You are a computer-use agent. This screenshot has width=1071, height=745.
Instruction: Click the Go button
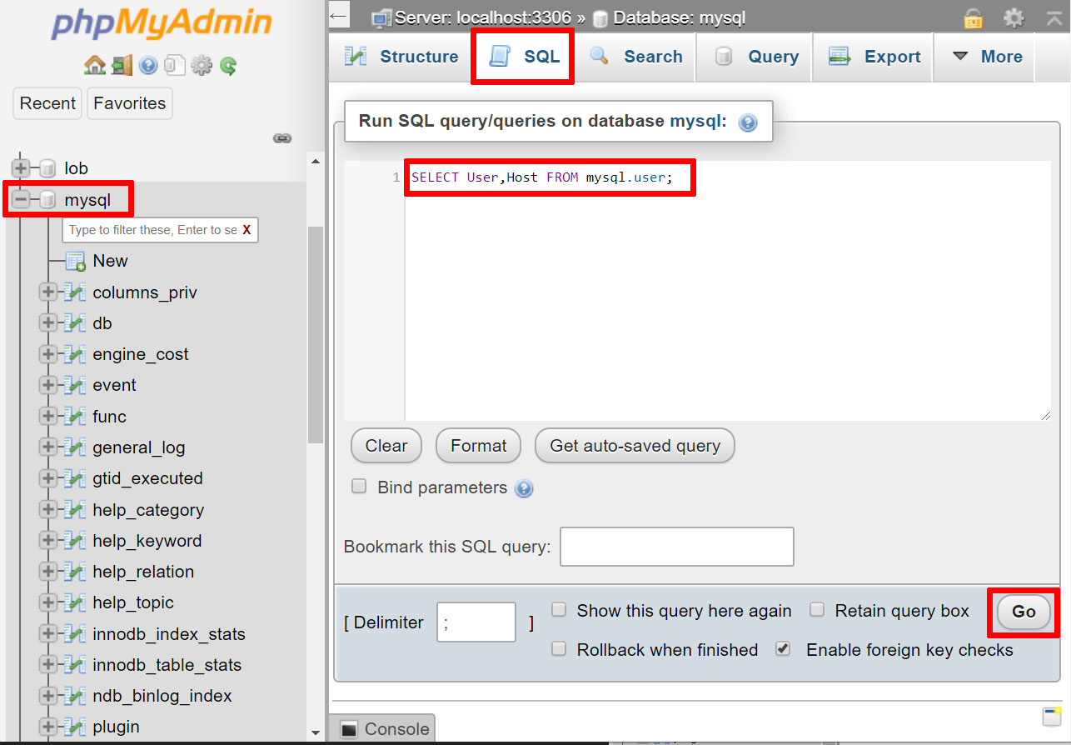pyautogui.click(x=1024, y=612)
